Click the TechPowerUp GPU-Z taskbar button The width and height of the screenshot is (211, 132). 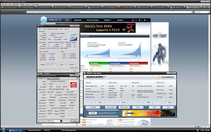(69, 130)
